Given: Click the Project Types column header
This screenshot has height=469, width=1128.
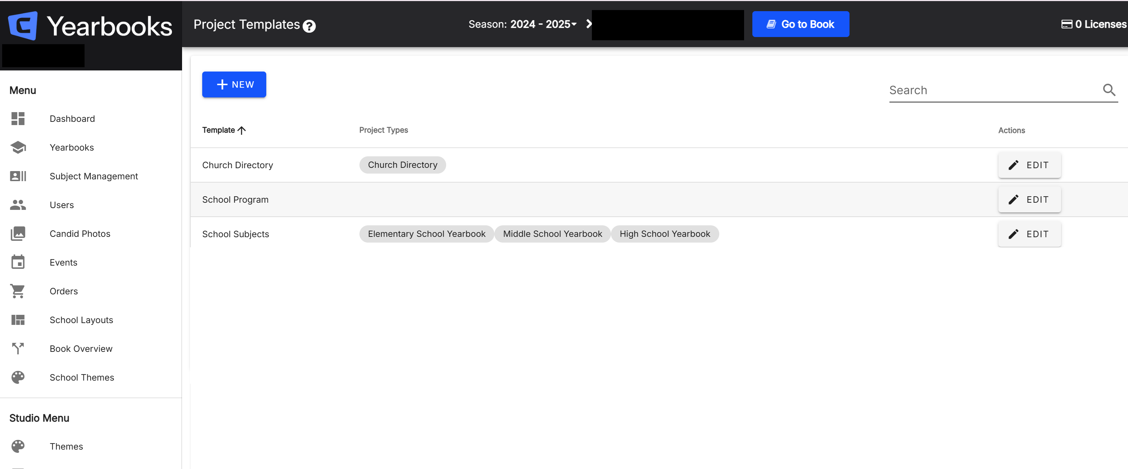Looking at the screenshot, I should click(384, 130).
